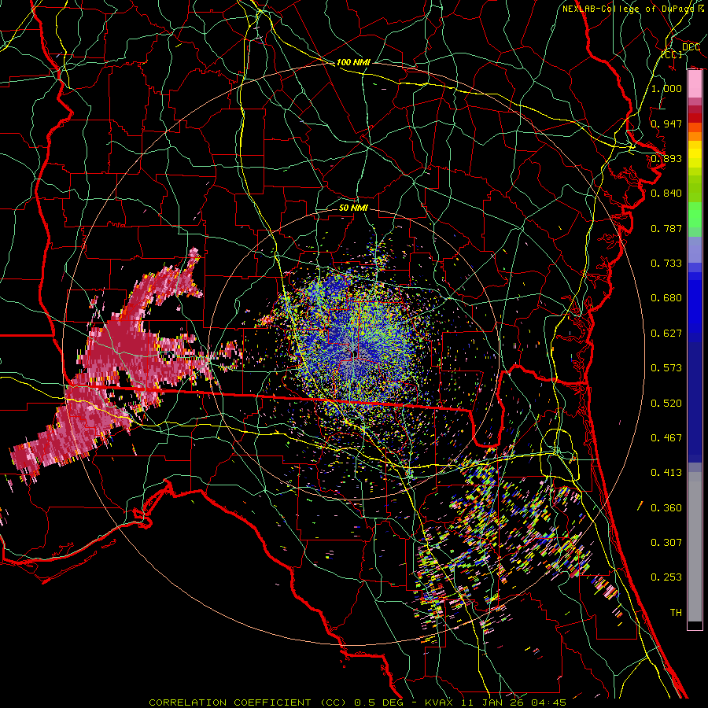The height and width of the screenshot is (708, 708).
Task: Click the 50 NMI range ring label
Action: point(353,208)
